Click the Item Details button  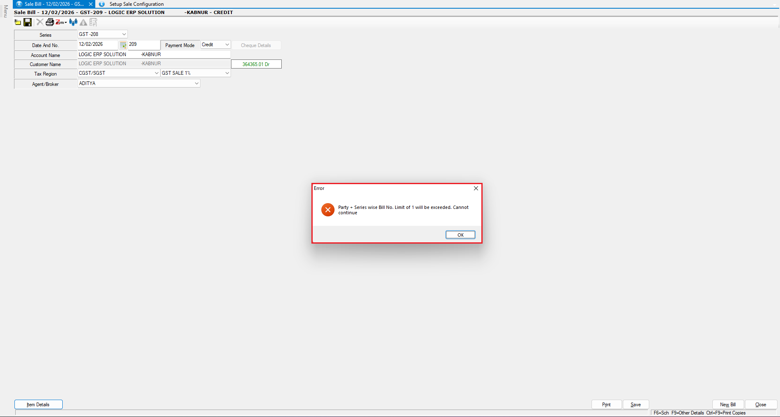click(38, 405)
